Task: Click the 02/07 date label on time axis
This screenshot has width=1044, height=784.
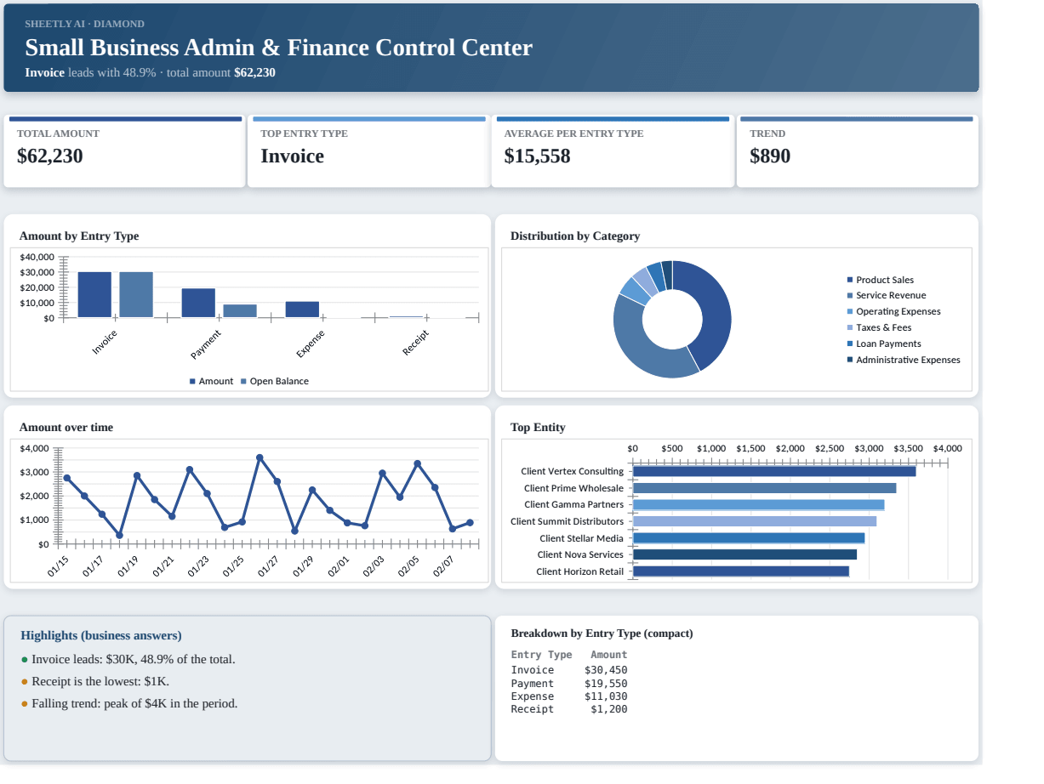Action: (x=444, y=566)
